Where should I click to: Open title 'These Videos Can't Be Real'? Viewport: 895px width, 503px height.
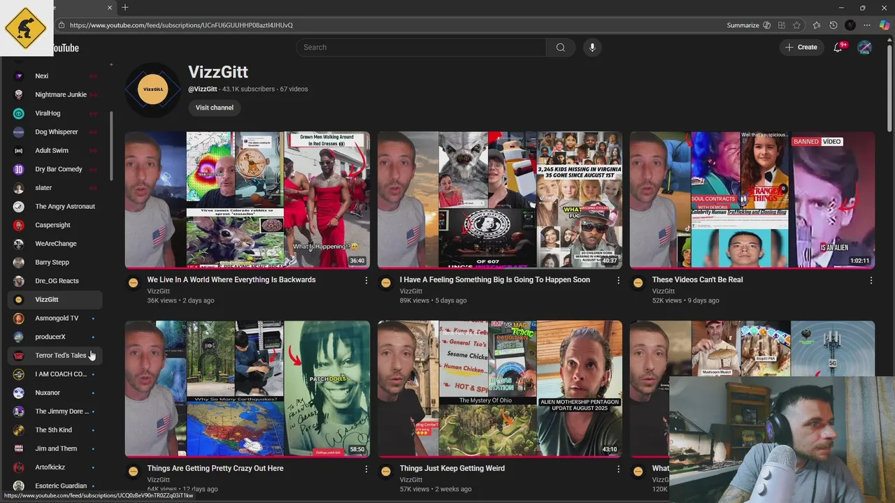click(698, 279)
